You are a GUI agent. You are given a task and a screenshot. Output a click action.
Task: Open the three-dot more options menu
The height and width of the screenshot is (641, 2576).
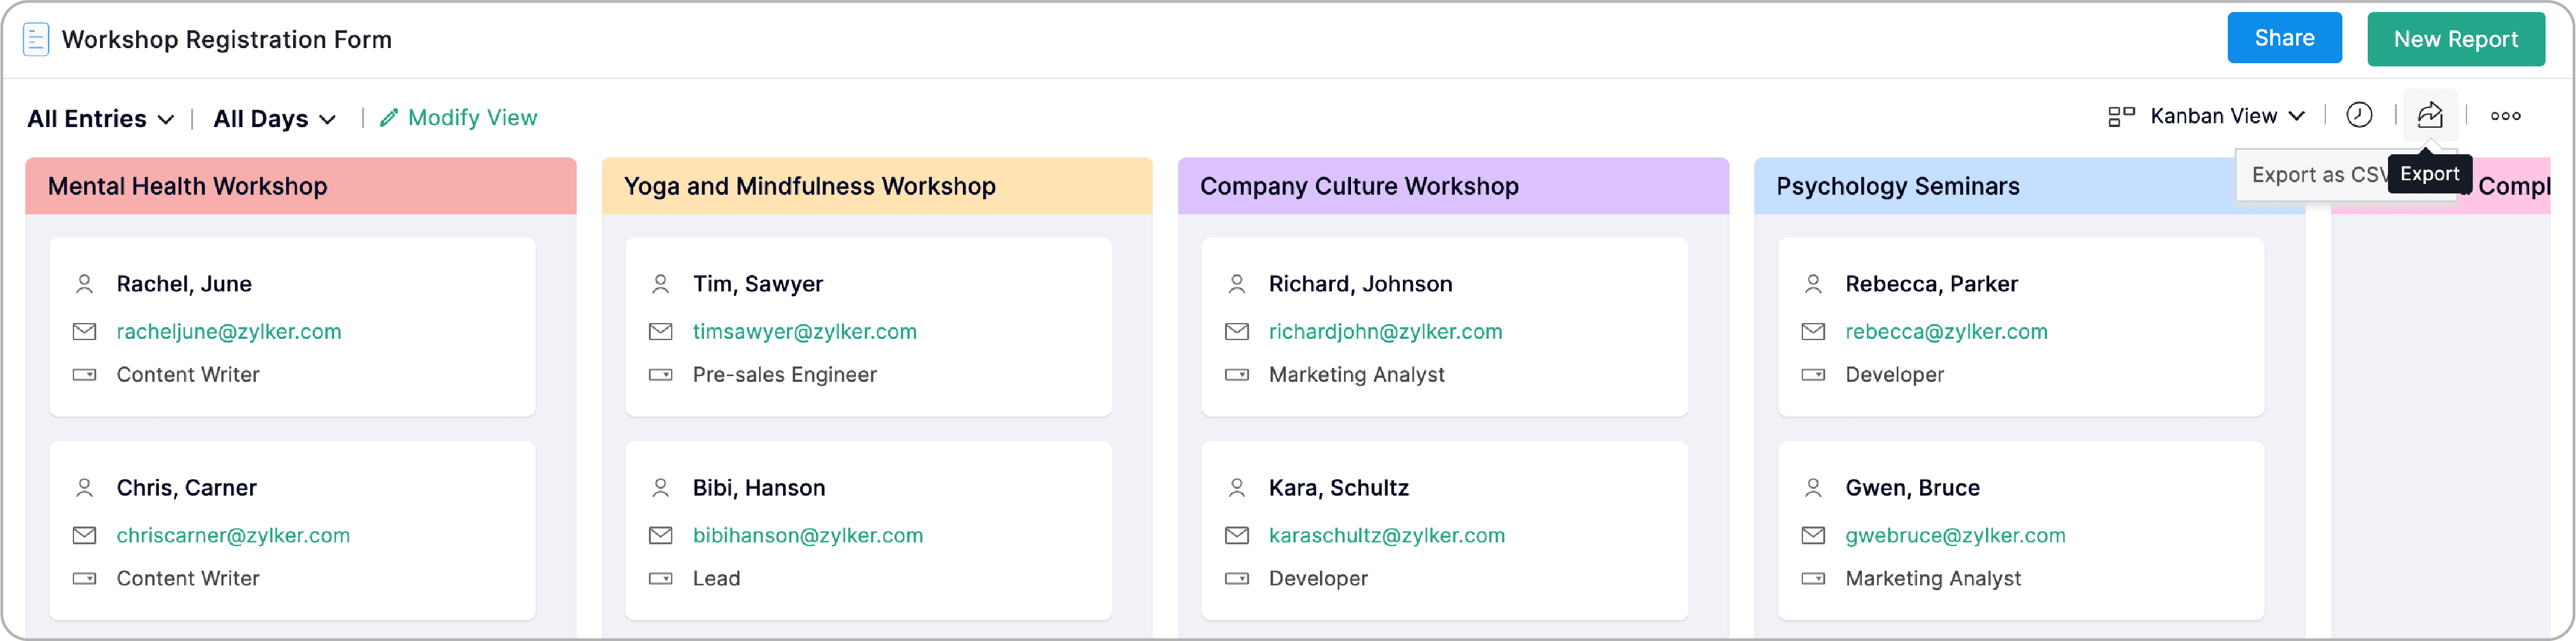(x=2505, y=116)
